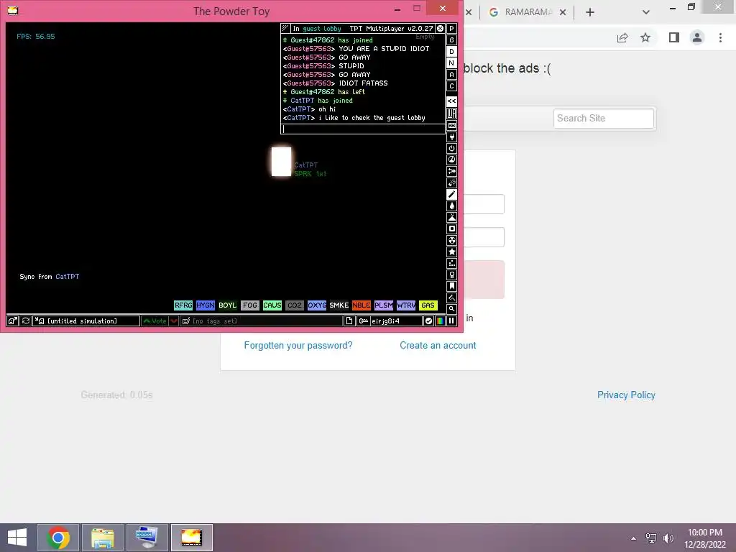Select the HYGN element
This screenshot has width=736, height=552.
pos(205,305)
